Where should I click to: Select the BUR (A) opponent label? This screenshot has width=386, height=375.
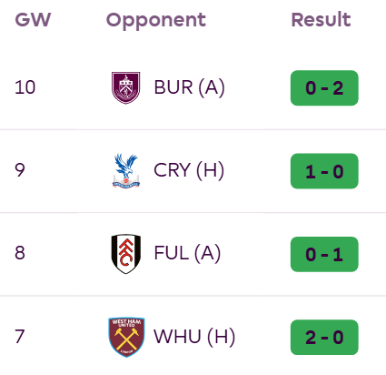click(190, 88)
